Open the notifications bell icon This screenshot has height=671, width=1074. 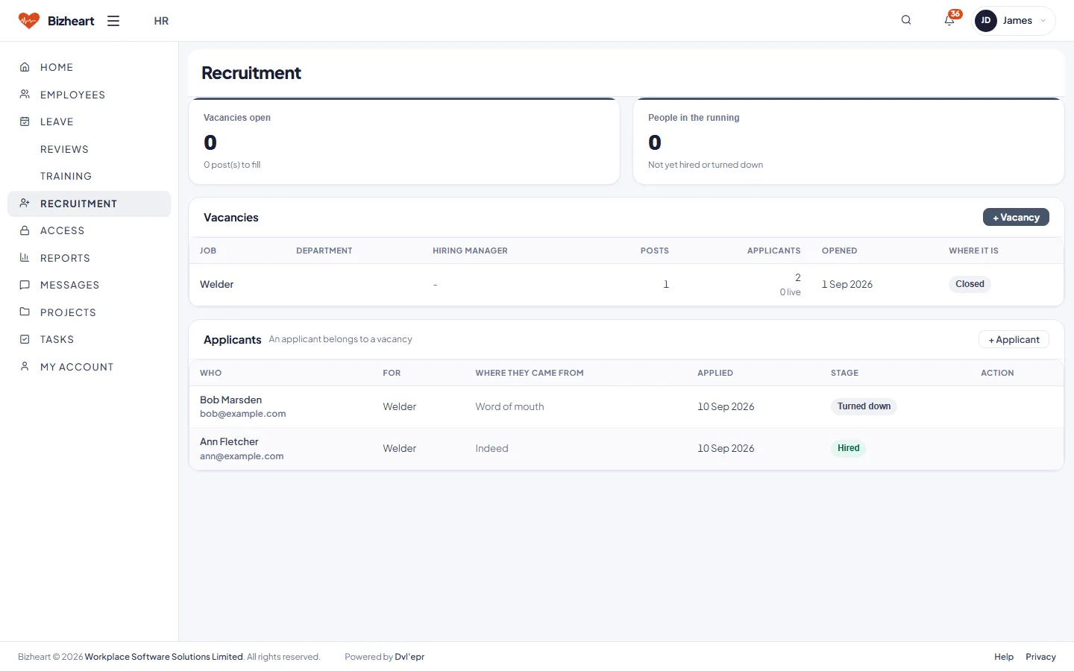point(949,20)
